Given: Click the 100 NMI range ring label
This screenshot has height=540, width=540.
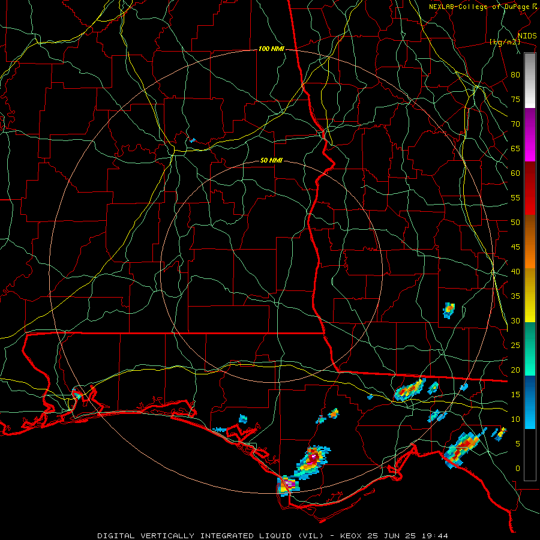Looking at the screenshot, I should point(271,49).
